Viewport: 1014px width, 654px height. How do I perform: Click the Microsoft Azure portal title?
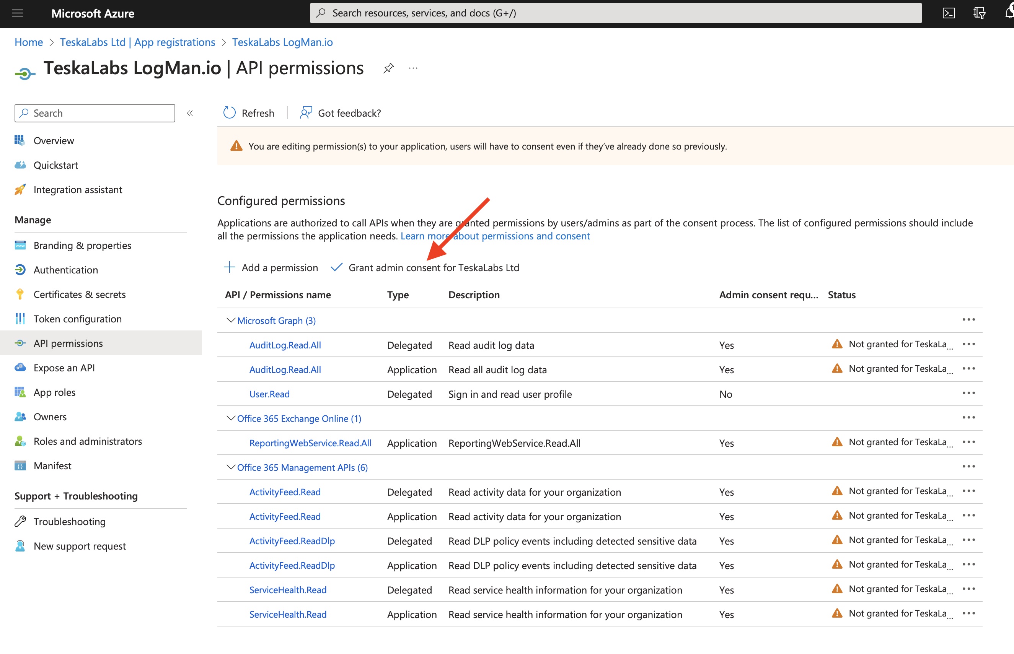(x=93, y=14)
